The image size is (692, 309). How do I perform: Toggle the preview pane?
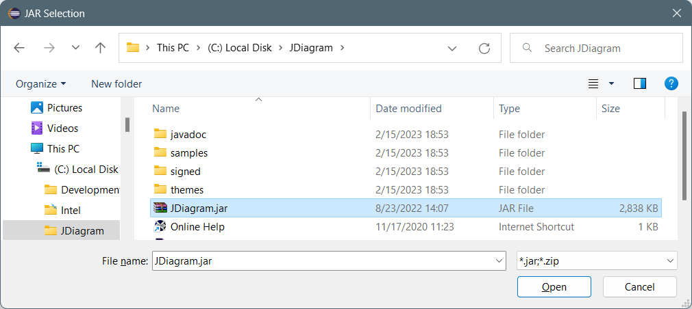click(639, 83)
